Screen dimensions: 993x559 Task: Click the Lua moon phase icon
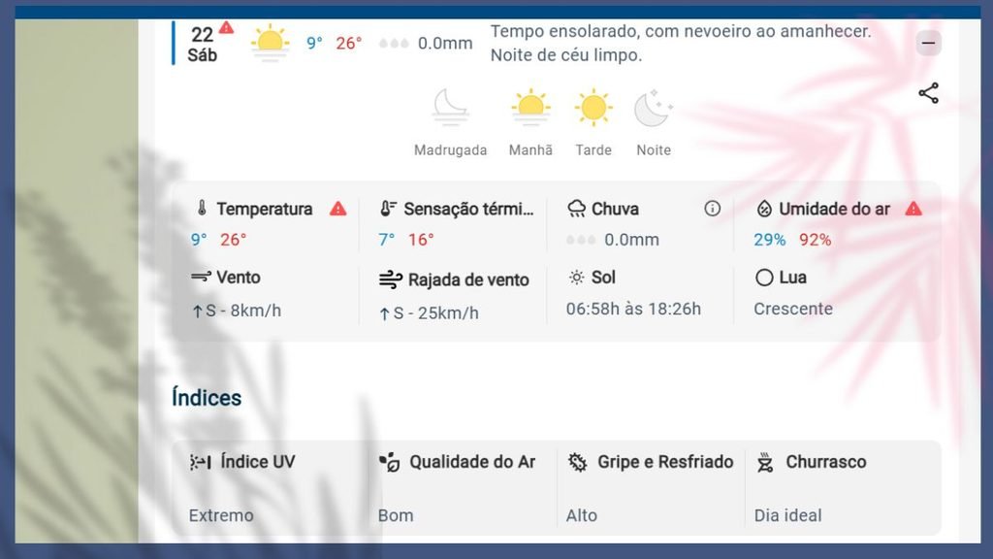(x=764, y=278)
